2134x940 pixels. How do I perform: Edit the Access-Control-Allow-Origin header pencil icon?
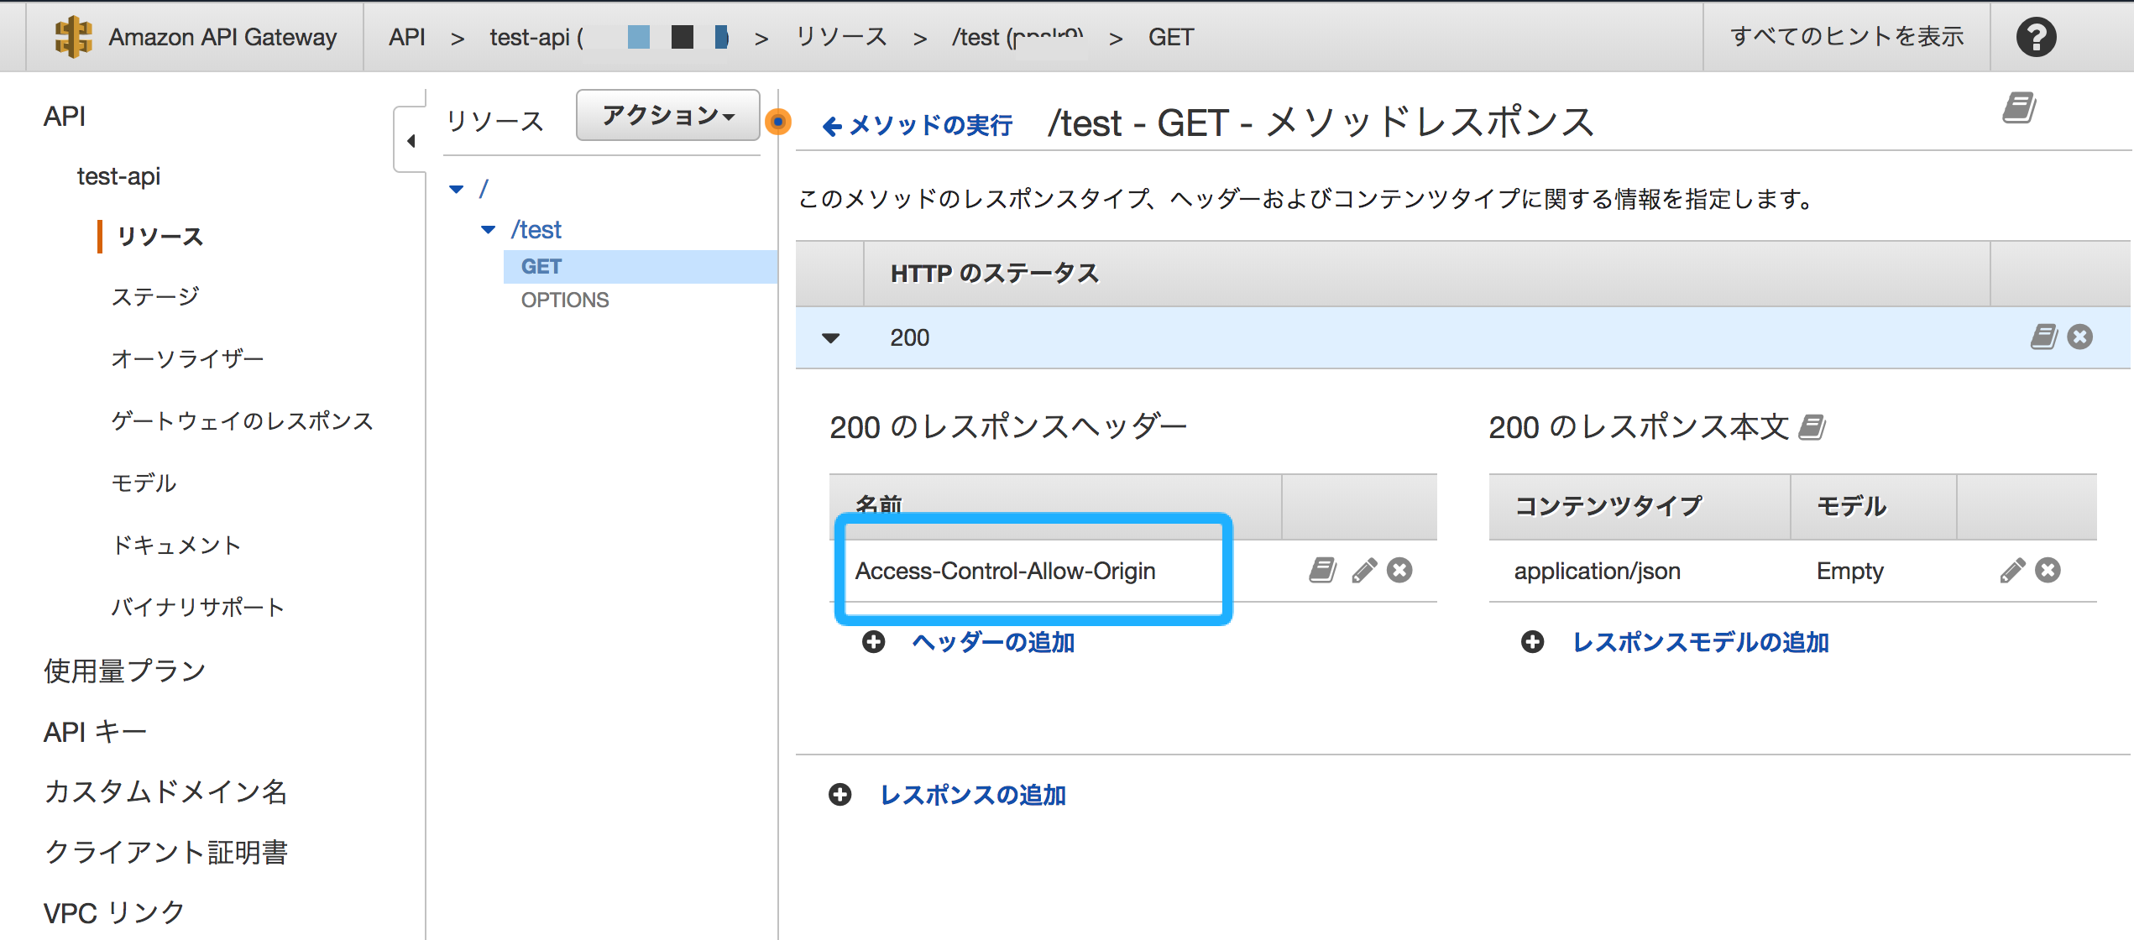point(1363,571)
